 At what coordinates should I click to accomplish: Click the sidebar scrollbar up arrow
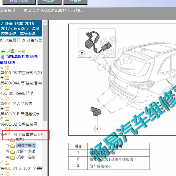(x=45, y=22)
